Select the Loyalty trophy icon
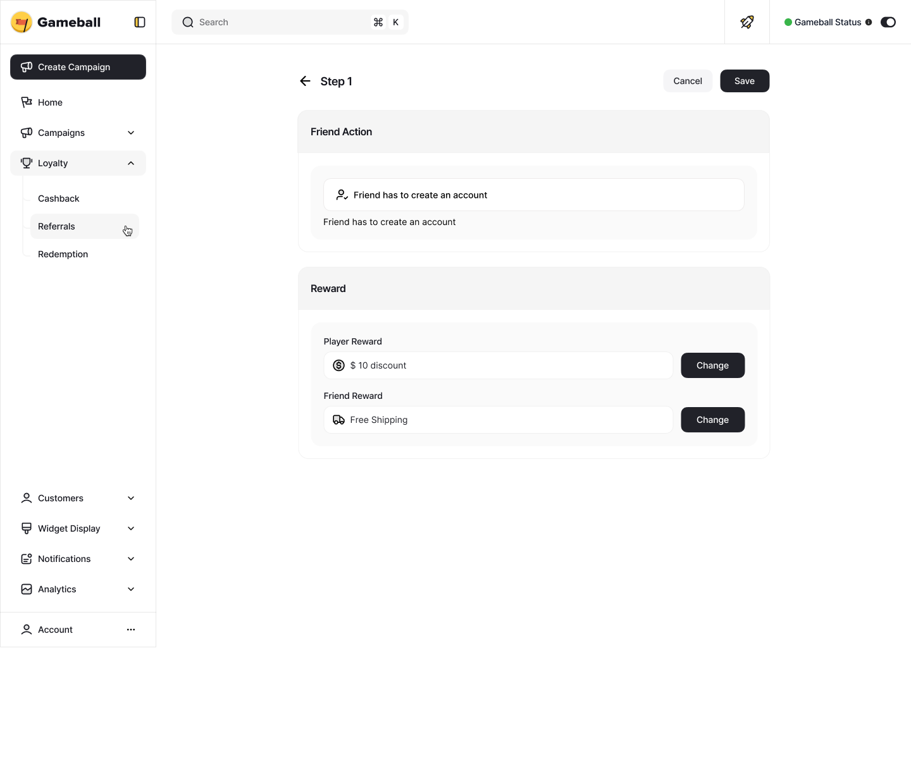 click(x=26, y=162)
